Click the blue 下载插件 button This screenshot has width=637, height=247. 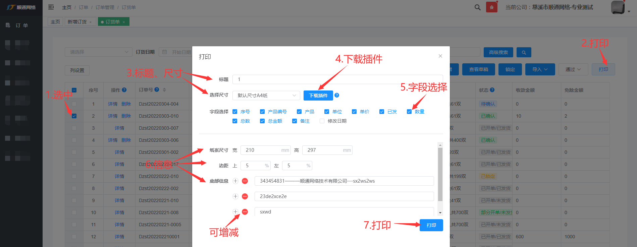[x=318, y=96]
